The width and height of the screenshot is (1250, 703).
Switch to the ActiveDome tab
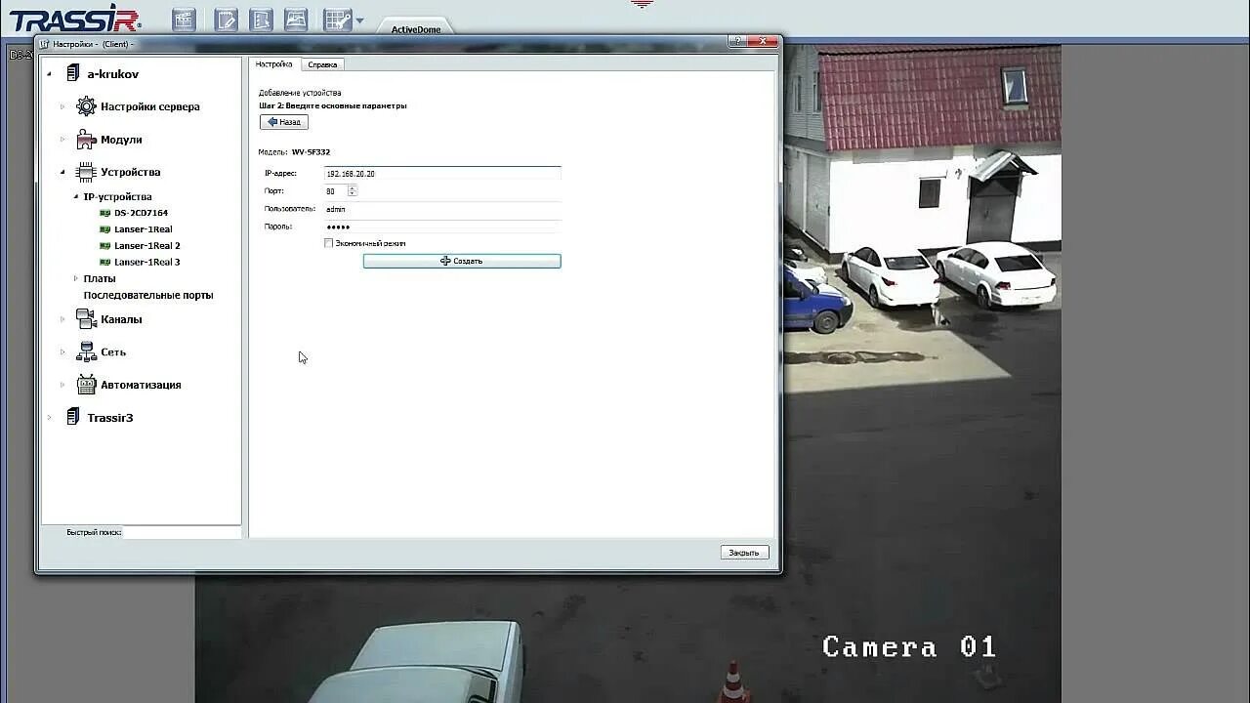[x=416, y=29]
